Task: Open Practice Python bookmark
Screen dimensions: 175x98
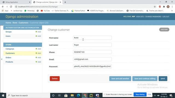Action: 78,11
